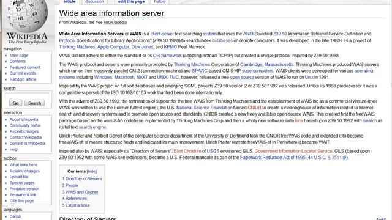Open the edit this page tab
Viewport: 392px width, 220px height.
(131, 2)
